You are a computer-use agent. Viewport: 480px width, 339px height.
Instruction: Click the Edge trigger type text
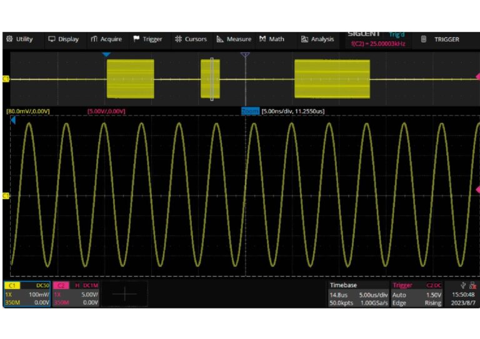[399, 303]
